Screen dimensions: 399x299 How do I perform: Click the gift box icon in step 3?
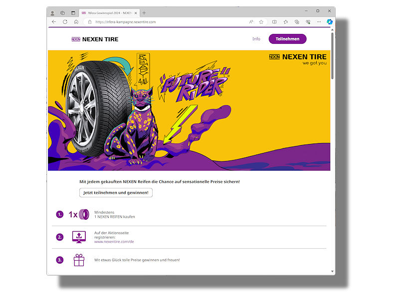[x=79, y=260]
